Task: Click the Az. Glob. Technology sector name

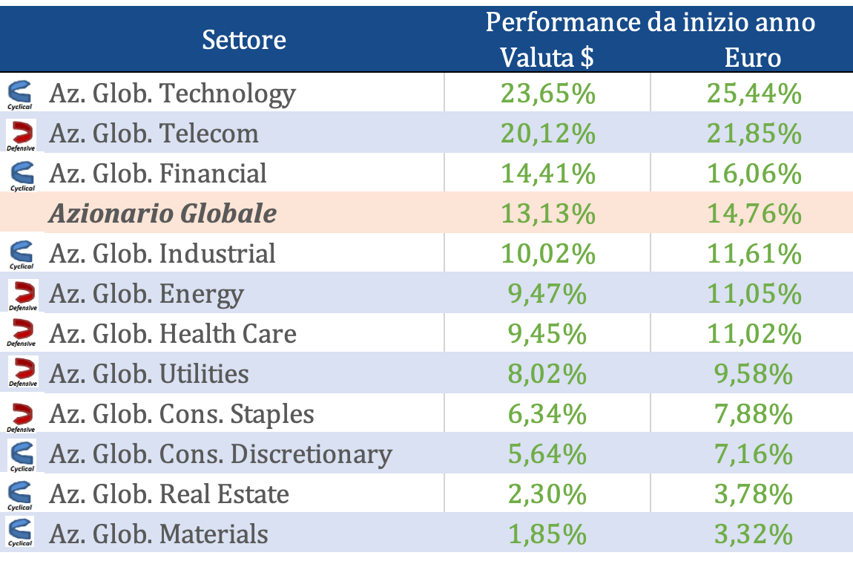Action: coord(172,93)
